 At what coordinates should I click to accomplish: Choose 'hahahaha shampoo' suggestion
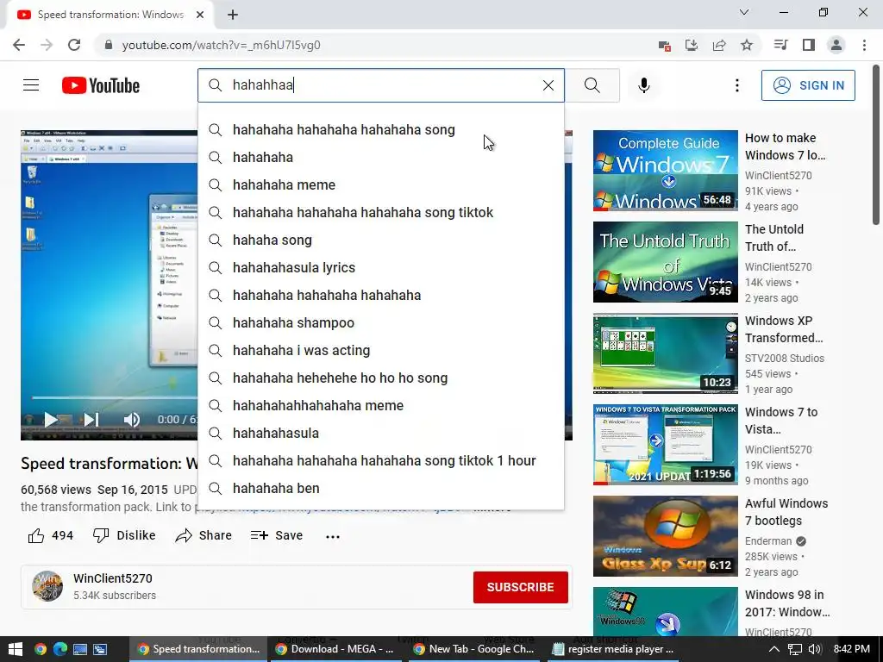point(380,322)
